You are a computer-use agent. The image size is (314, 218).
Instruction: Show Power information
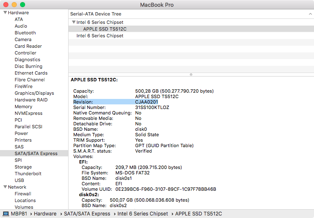(x=21, y=133)
